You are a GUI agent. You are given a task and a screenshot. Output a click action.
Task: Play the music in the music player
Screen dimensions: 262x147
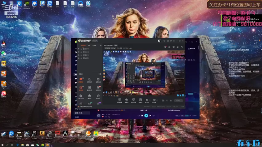pyautogui.click(x=146, y=116)
